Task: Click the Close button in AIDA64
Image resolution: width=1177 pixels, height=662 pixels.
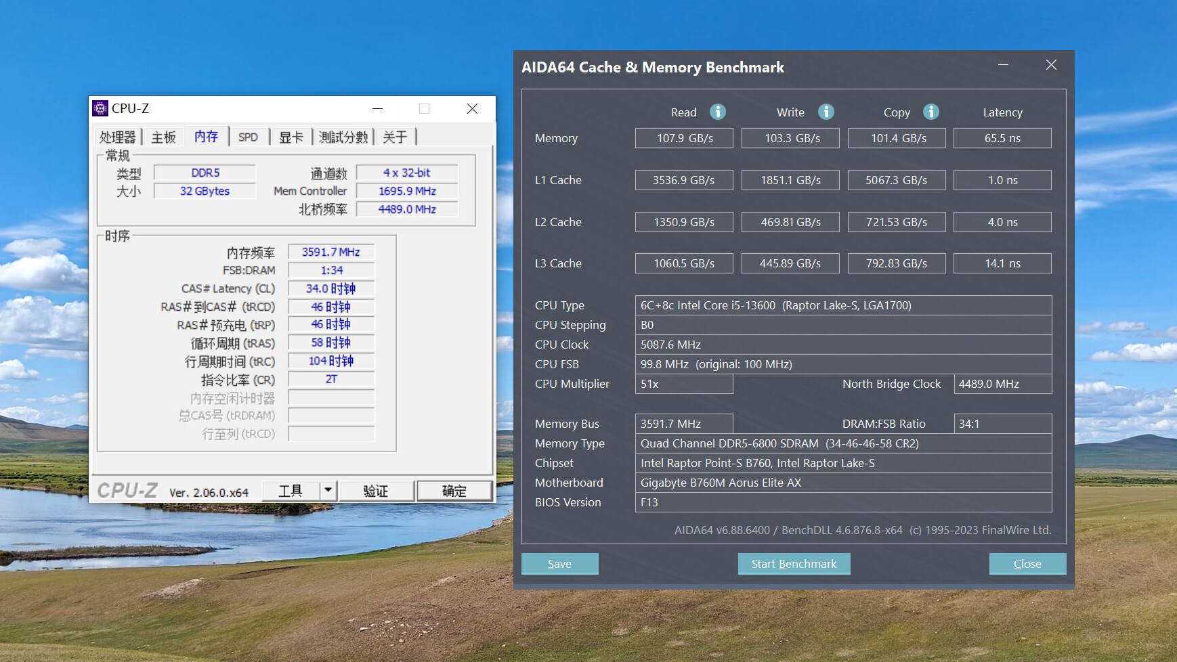Action: pos(1027,564)
